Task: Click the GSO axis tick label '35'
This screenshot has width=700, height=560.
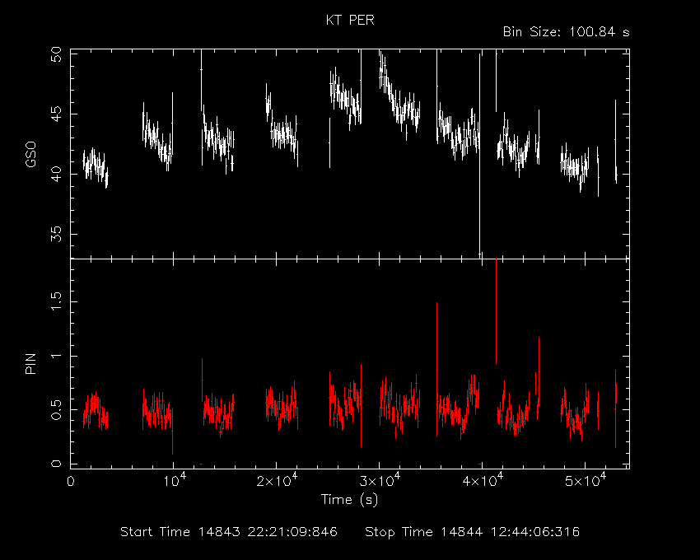Action: 56,234
